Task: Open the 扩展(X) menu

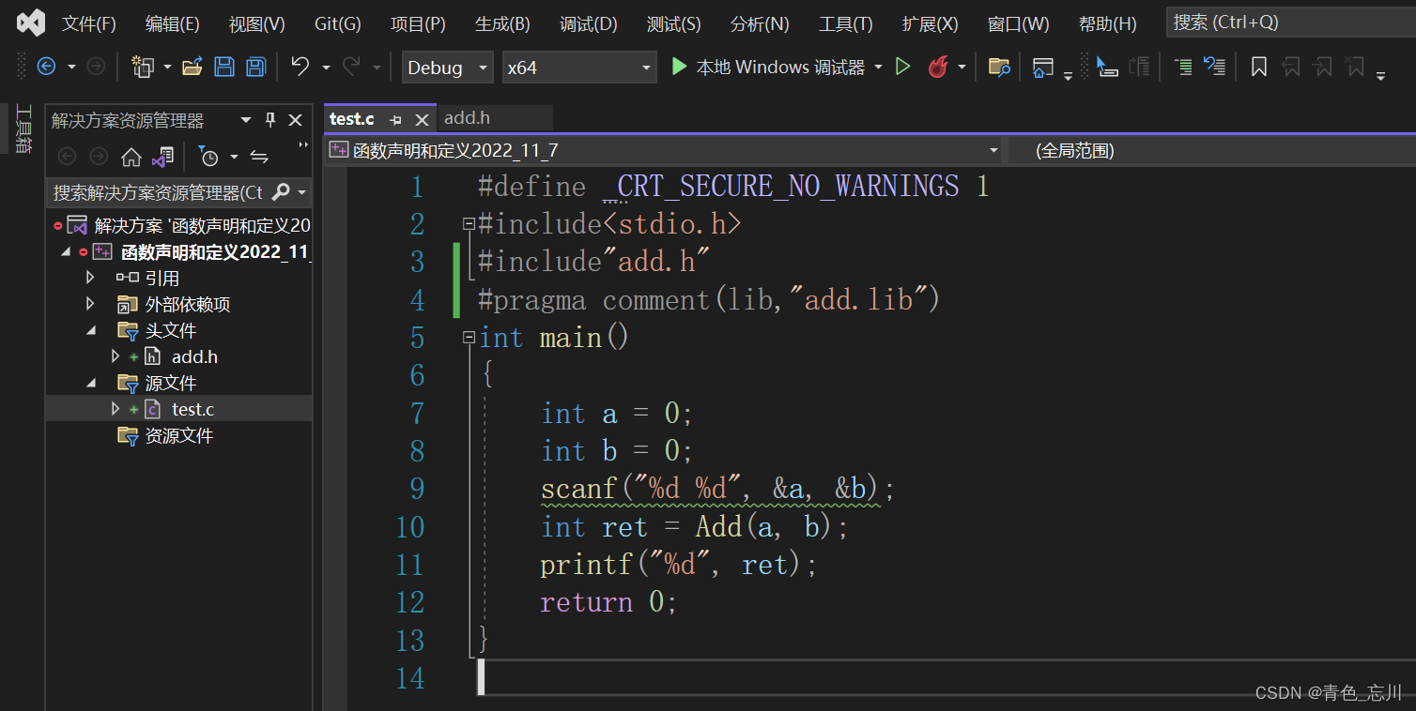Action: [x=930, y=23]
